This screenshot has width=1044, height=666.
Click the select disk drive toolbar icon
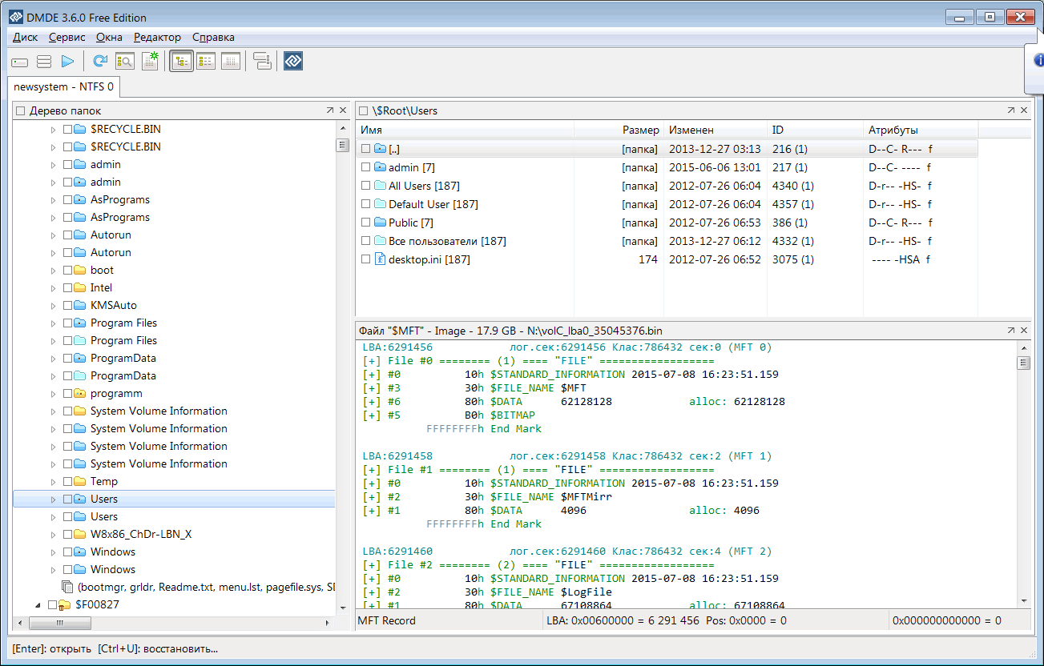tap(20, 61)
